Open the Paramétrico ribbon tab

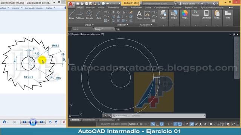pos(113,7)
